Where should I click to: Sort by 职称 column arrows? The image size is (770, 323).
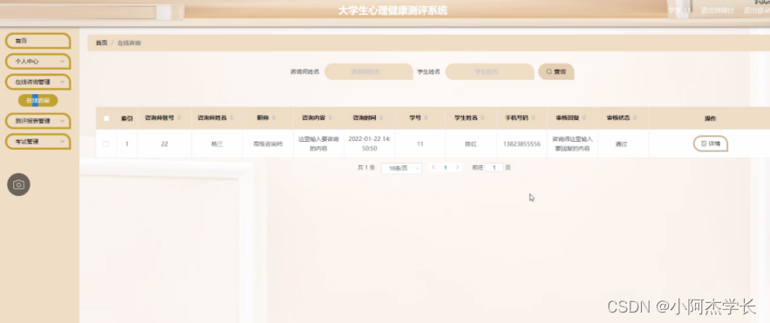tap(274, 118)
